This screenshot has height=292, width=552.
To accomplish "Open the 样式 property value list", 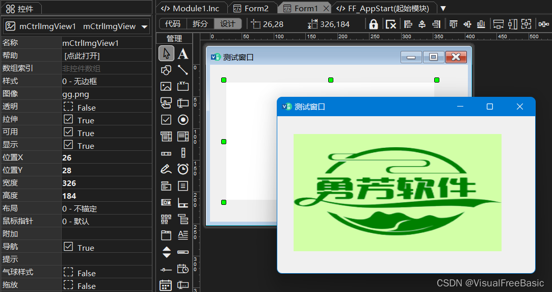I will point(107,81).
